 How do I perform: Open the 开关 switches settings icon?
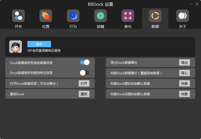(x=18, y=16)
